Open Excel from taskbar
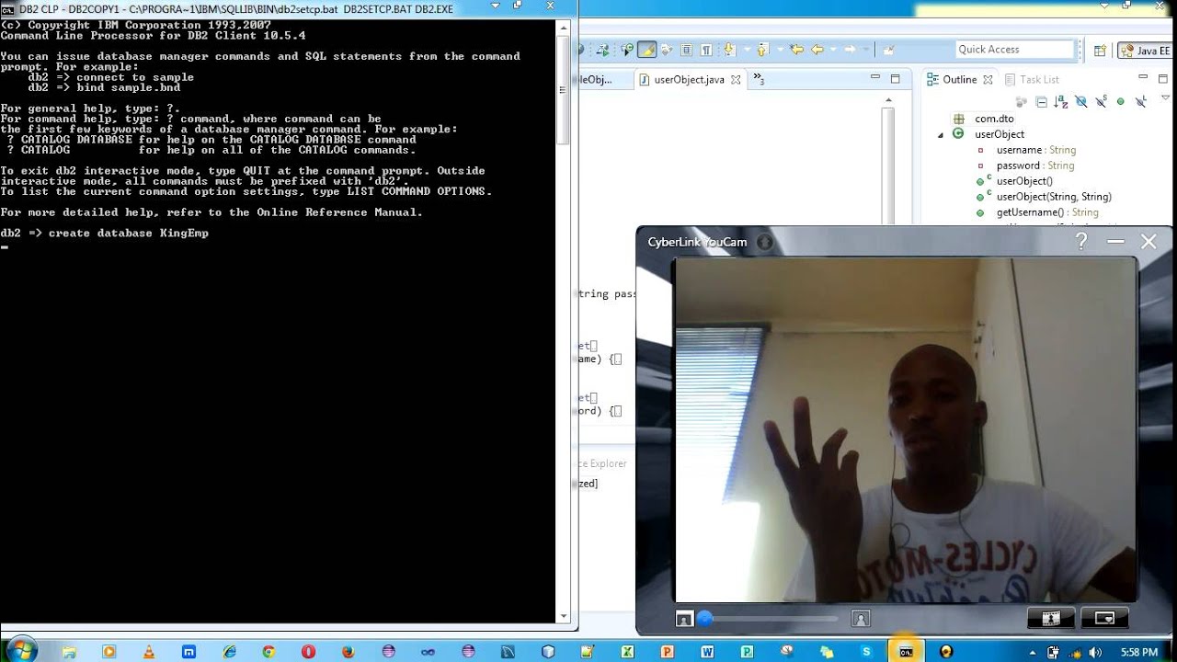Viewport: 1177px width, 662px height. point(627,651)
